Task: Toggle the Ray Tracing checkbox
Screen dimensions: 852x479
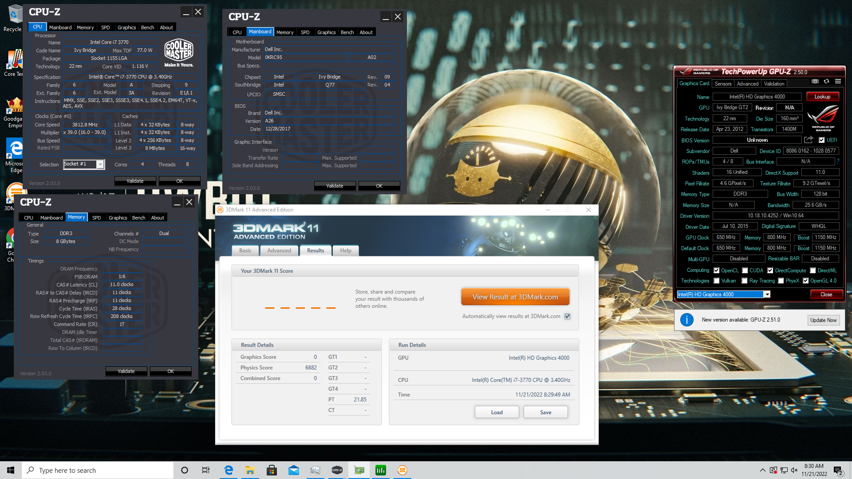Action: click(745, 281)
